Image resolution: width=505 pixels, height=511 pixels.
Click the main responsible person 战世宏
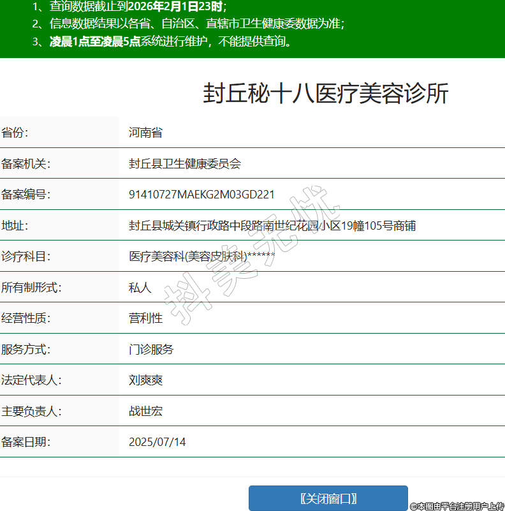145,411
